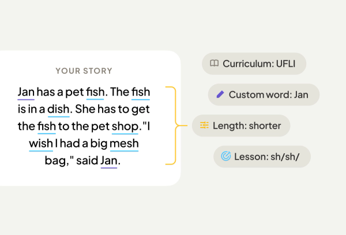Screen dimensions: 346x235
Task: Click the YOUR STORY heading
Action: click(84, 71)
